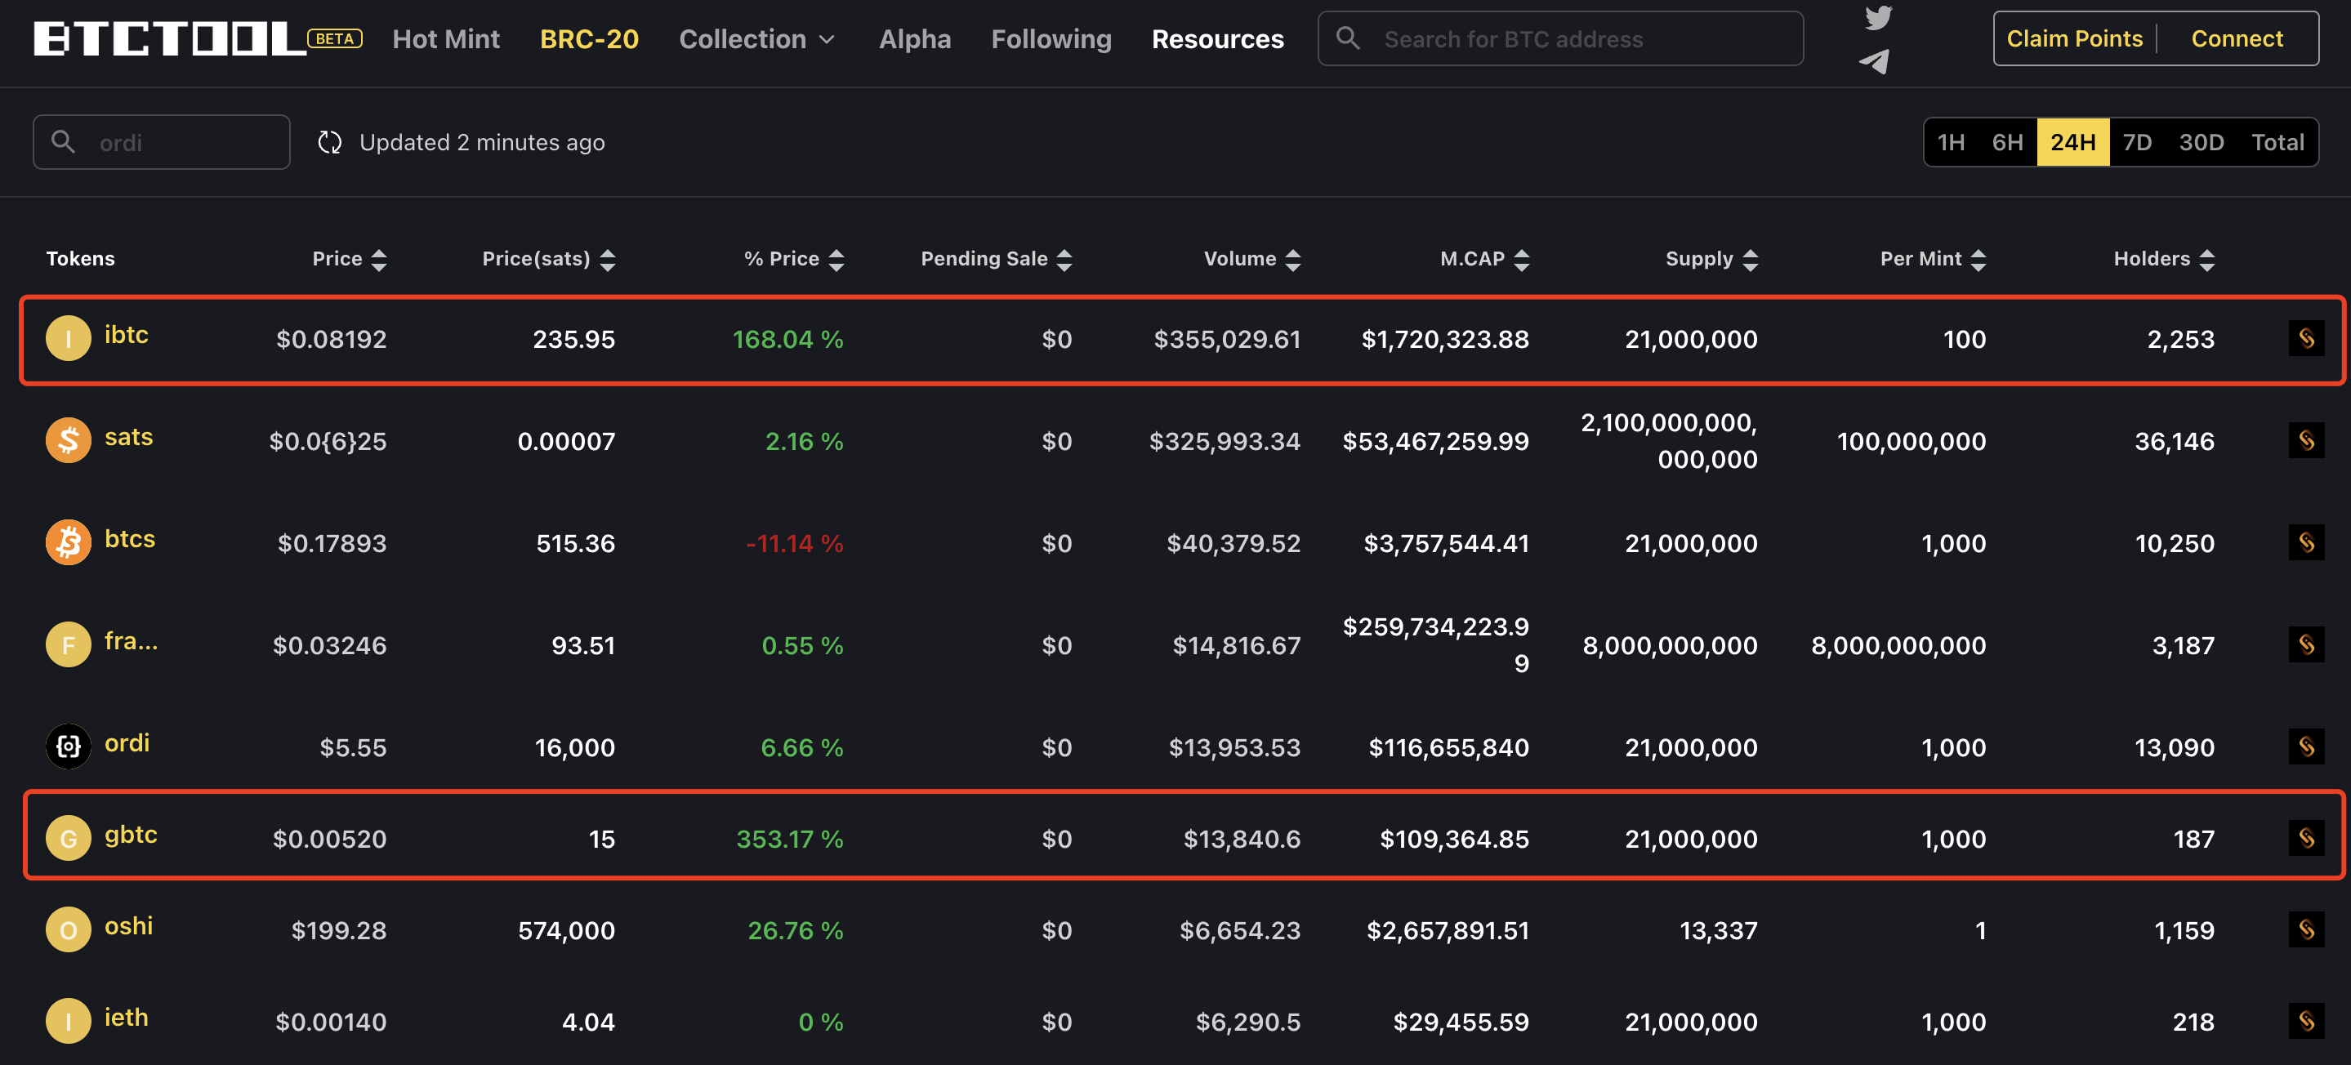This screenshot has width=2351, height=1065.
Task: Select the Total time range option
Action: tap(2277, 142)
